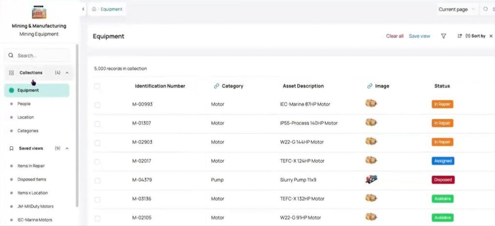Click the home icon in breadcrumb

click(x=94, y=9)
